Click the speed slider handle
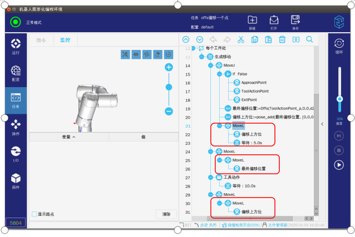 339,99
